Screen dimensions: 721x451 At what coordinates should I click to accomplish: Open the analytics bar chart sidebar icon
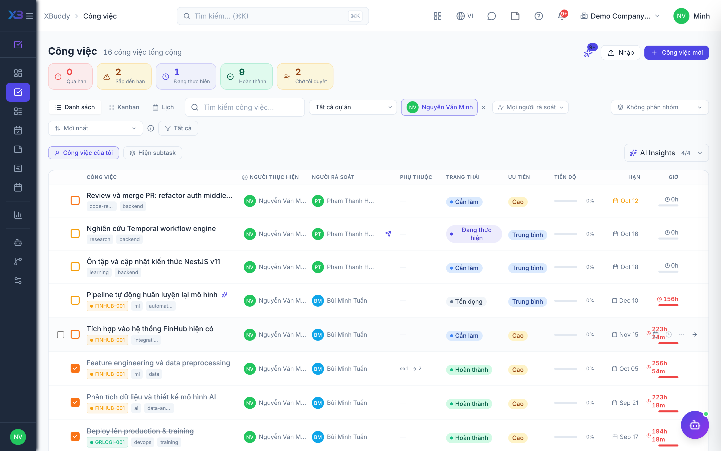(18, 215)
